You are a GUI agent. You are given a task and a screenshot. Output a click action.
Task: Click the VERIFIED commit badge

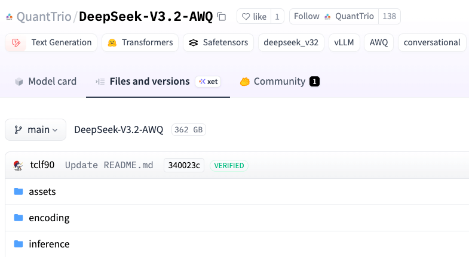pos(229,166)
